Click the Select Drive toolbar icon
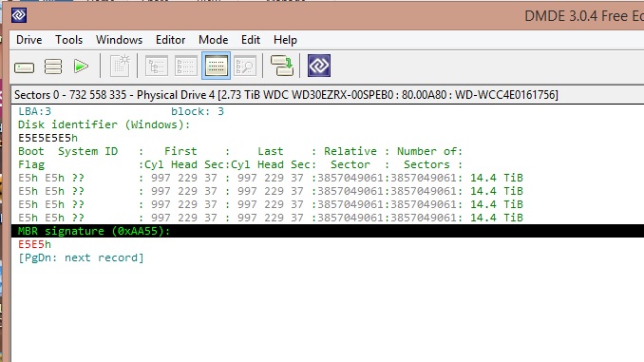The image size is (644, 362). point(25,67)
